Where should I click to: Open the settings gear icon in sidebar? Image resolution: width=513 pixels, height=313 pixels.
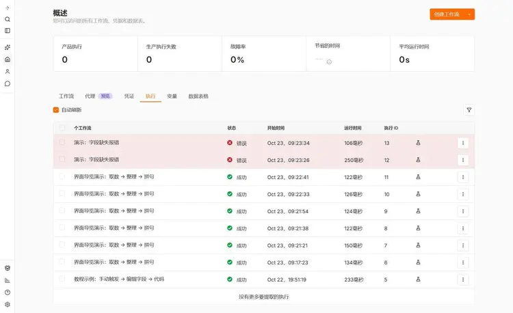8,305
